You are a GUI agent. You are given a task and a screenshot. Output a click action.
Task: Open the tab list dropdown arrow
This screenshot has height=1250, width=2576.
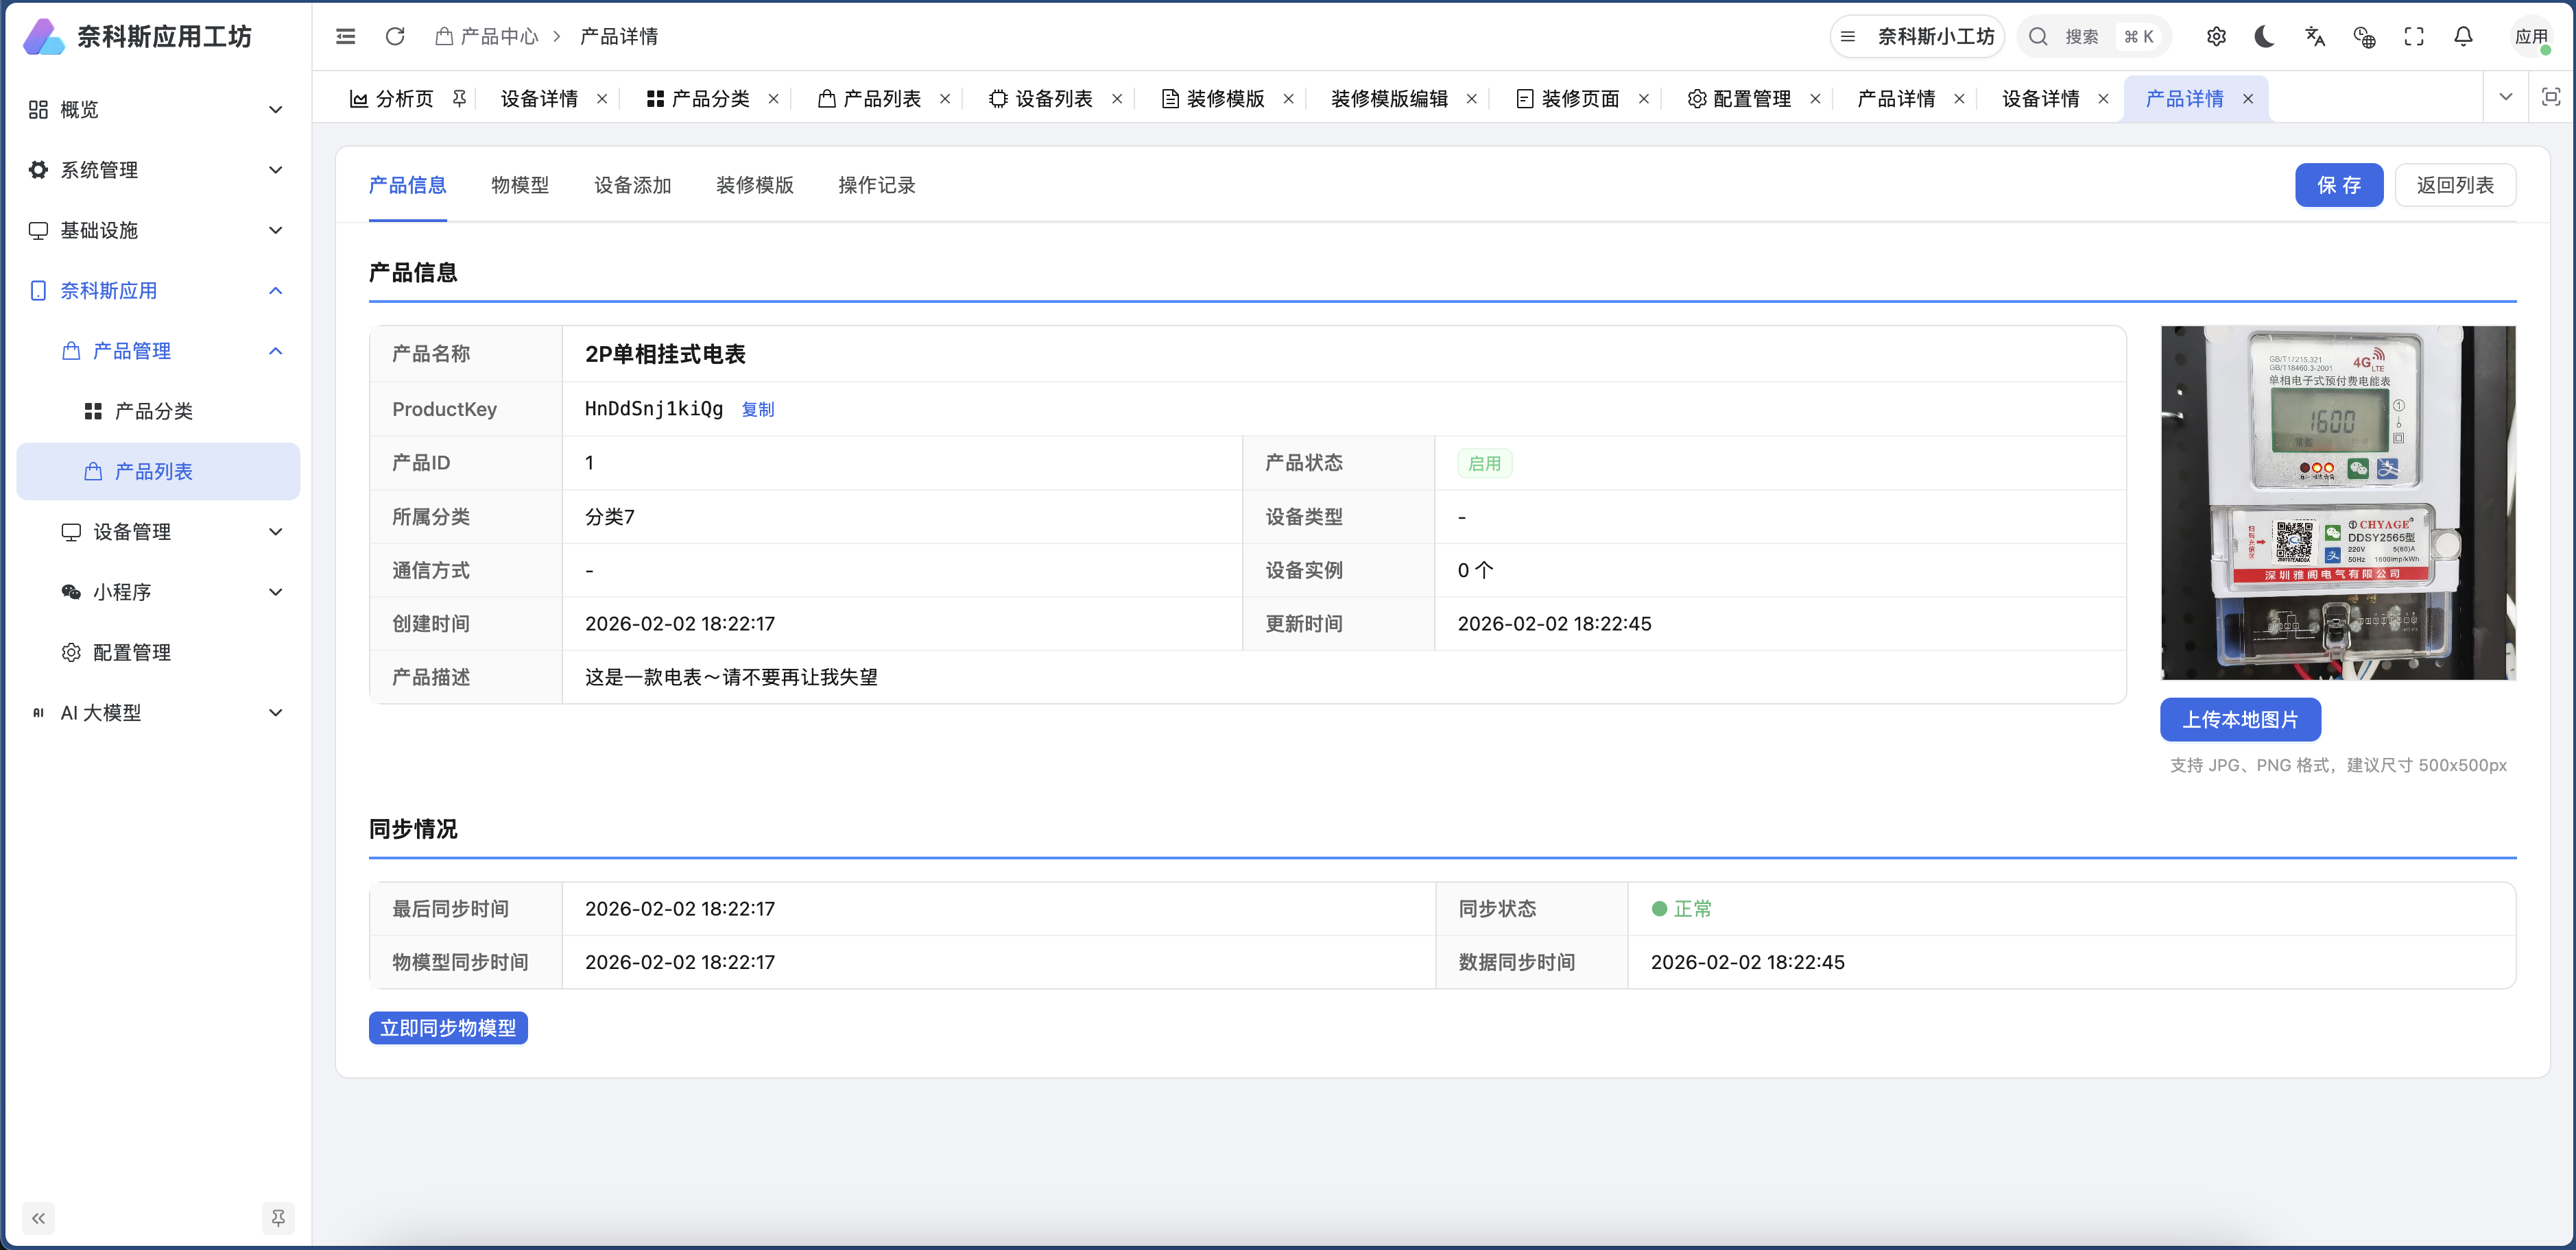[x=2506, y=97]
